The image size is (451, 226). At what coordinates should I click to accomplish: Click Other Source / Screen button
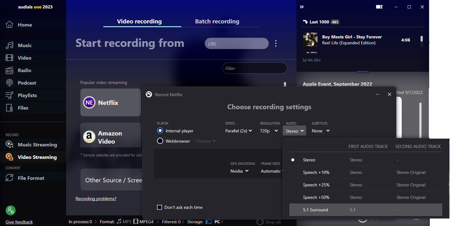coord(111,180)
